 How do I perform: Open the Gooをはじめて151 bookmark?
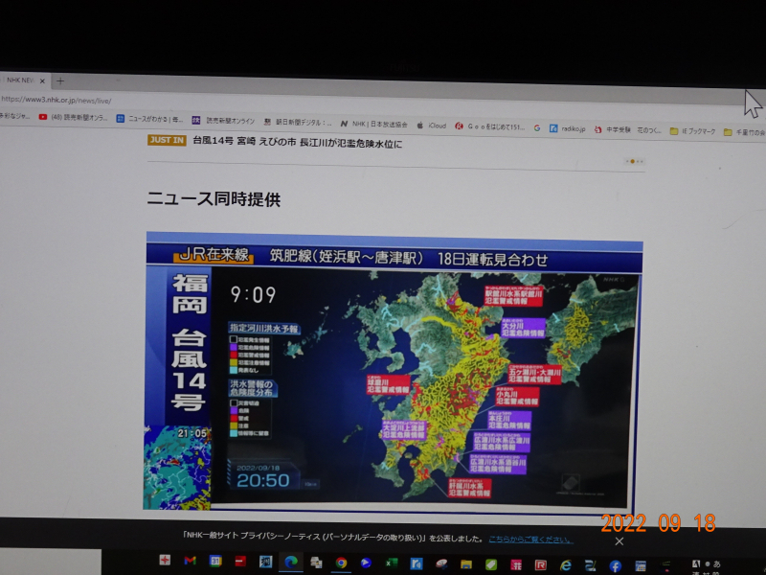click(489, 126)
